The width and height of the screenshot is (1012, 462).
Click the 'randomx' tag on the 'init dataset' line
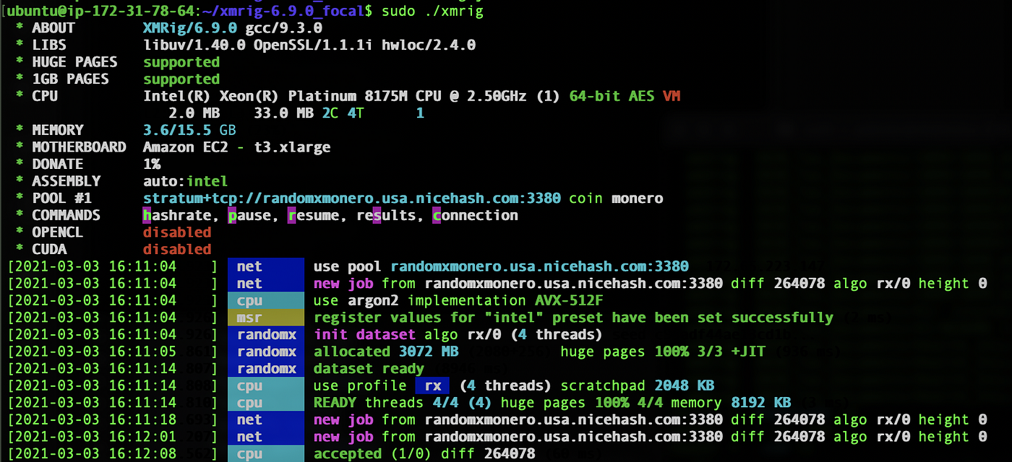coord(266,334)
